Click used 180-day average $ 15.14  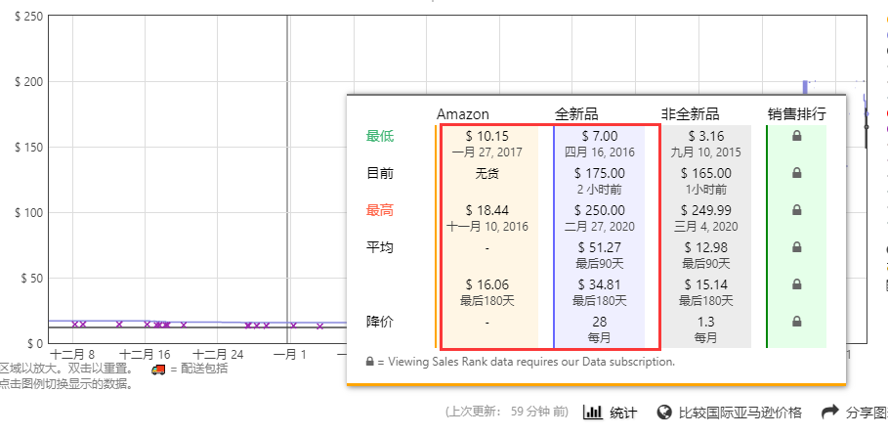[706, 284]
